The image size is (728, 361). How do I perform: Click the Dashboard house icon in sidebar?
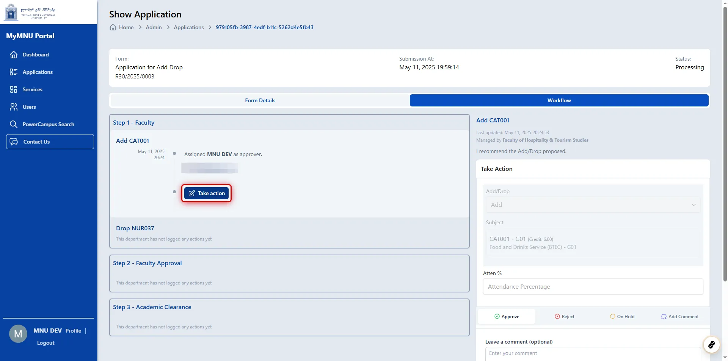(14, 55)
